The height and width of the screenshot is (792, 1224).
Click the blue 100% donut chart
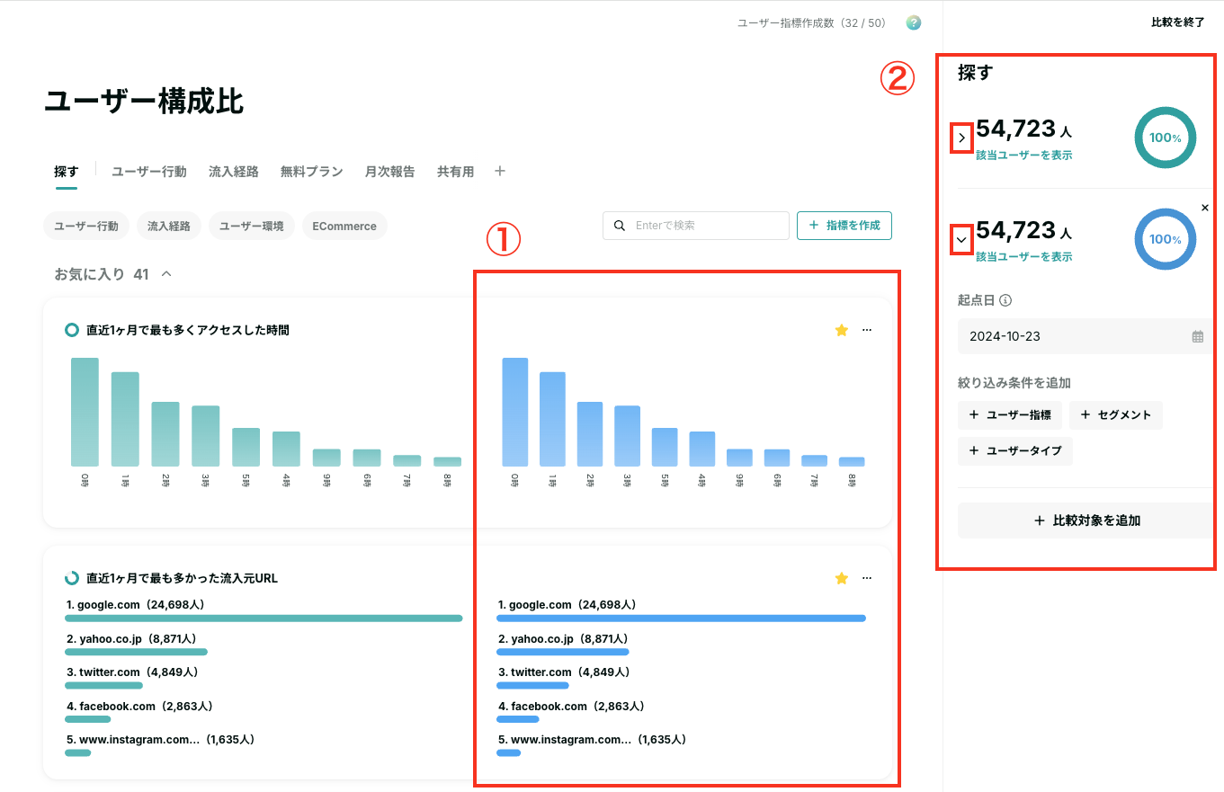(x=1166, y=239)
